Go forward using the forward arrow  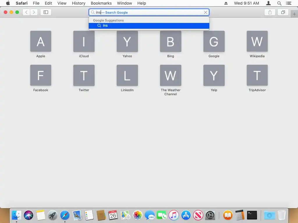tap(34, 12)
